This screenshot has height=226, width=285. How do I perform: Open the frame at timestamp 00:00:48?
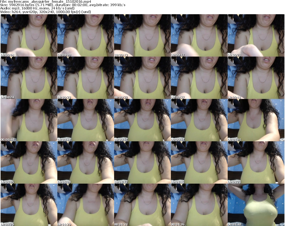tap(86, 120)
